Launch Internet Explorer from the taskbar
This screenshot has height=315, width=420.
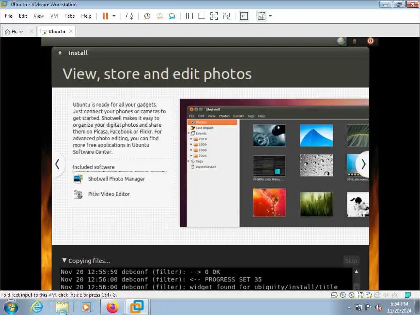(37, 307)
